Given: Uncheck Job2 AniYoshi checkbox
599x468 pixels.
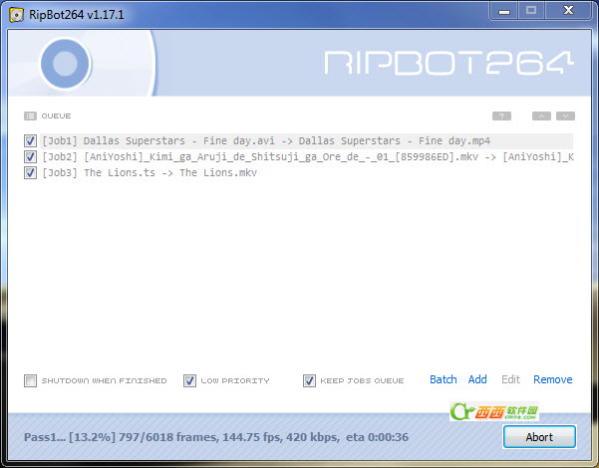Looking at the screenshot, I should (x=30, y=157).
